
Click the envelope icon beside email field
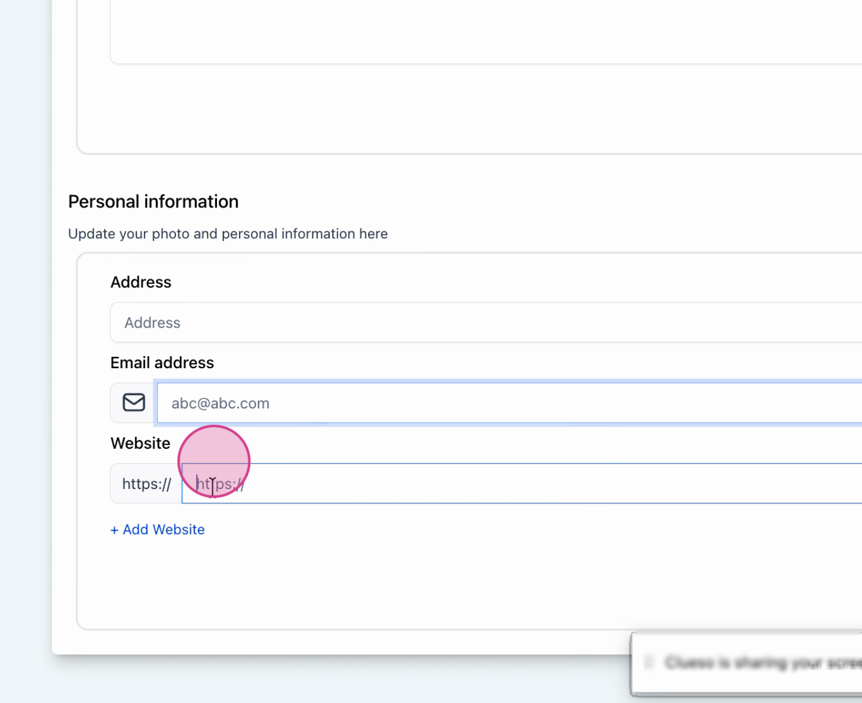[133, 402]
